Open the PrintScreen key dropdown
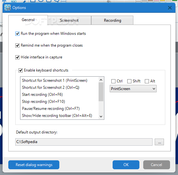 pos(133,89)
